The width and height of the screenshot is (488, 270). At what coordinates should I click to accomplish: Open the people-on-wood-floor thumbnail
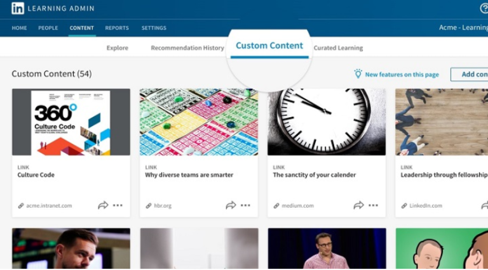click(442, 122)
